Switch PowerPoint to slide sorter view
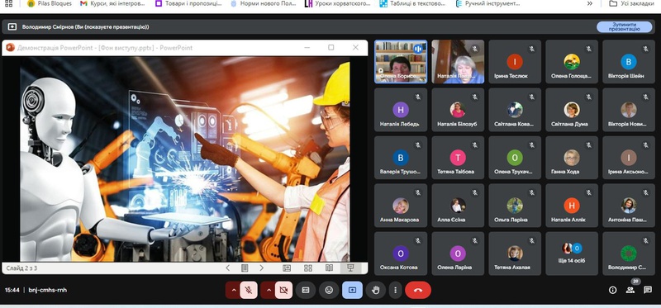 [308, 268]
